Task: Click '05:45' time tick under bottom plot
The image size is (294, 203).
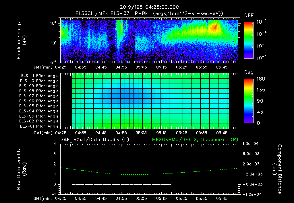Action: (x=222, y=198)
